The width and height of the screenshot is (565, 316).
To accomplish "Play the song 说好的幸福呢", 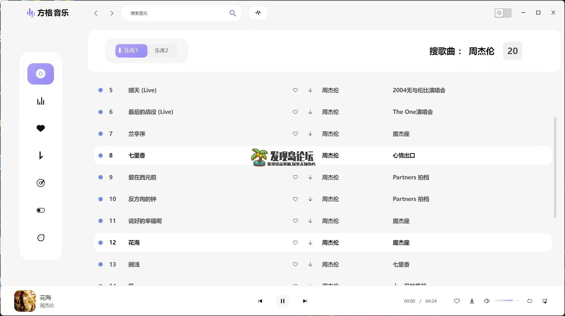I will pos(145,221).
